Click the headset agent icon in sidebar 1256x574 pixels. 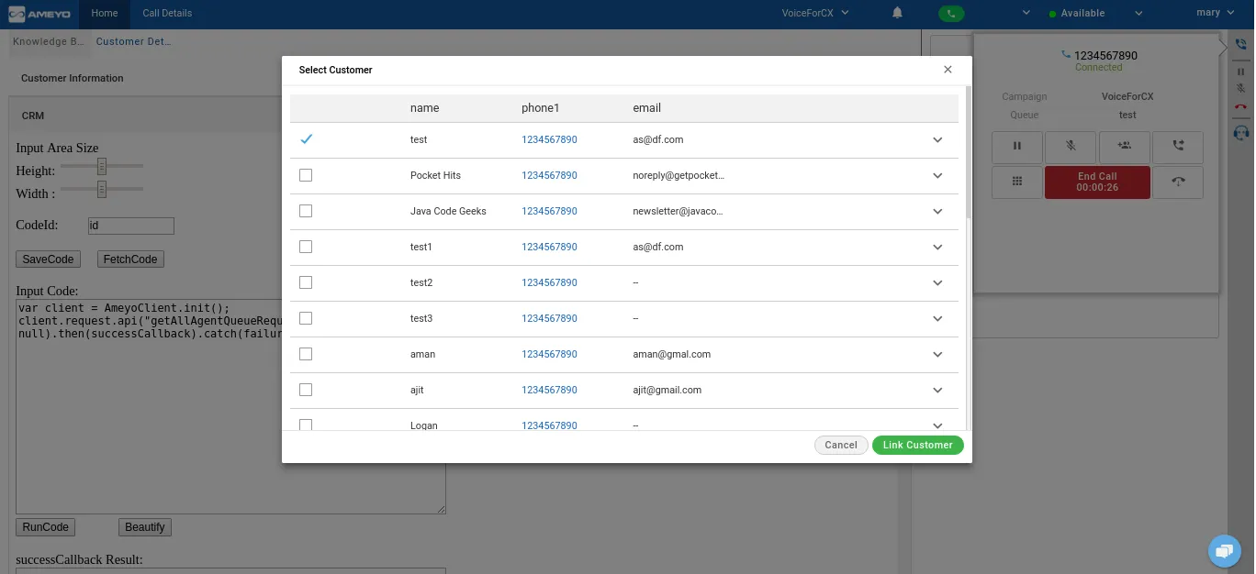1241,133
